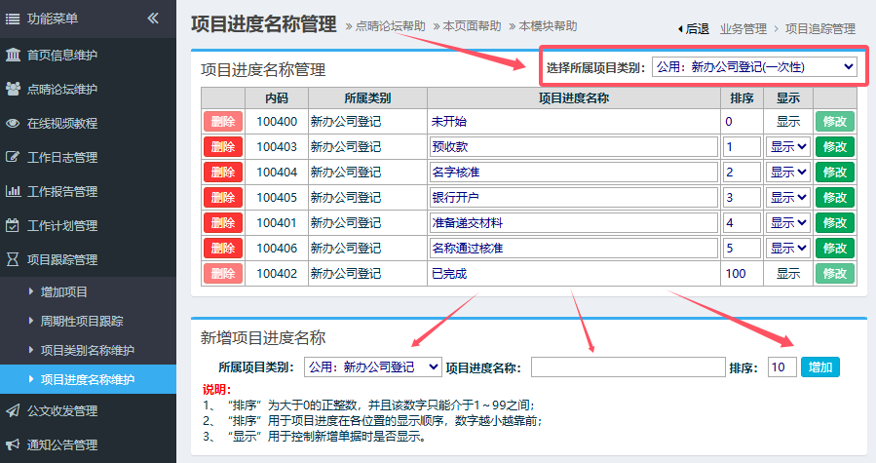Click 修改 for the 准备递交材料 row
The height and width of the screenshot is (463, 876).
[834, 222]
